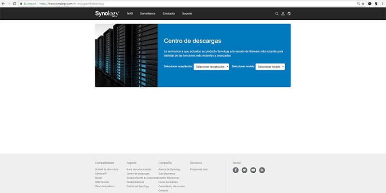Open the globe language selector icon

(289, 14)
